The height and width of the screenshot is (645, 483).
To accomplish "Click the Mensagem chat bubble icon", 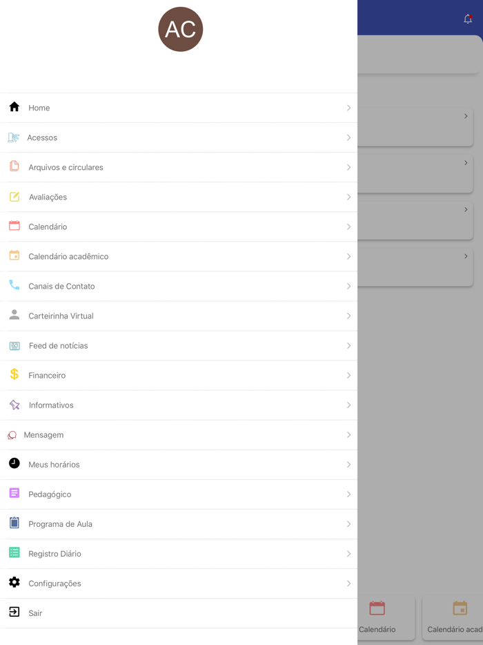I will [x=12, y=435].
